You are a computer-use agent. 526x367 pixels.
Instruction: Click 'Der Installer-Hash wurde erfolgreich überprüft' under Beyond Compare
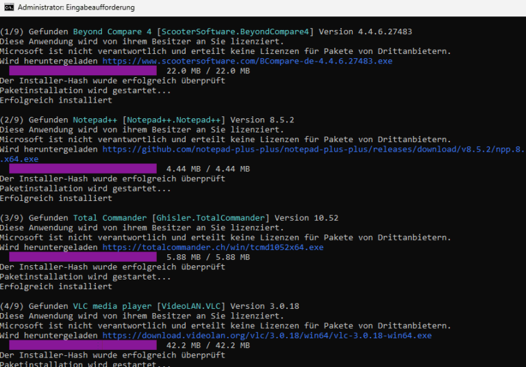click(x=112, y=81)
